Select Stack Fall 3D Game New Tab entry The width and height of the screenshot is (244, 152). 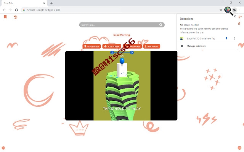click(201, 38)
